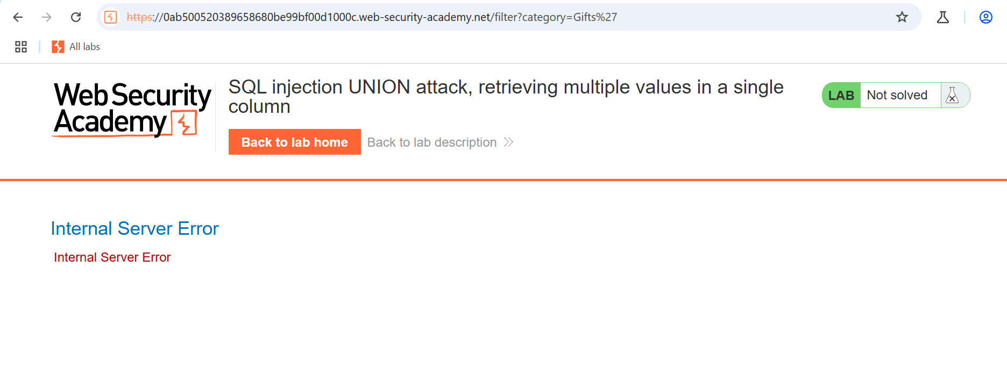Click the Not solved status label

coord(897,95)
